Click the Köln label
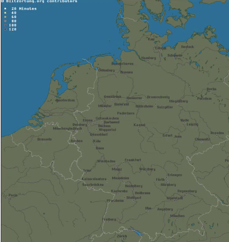Image resolution: width=229 pixels, height=242 pixels. [x=97, y=141]
